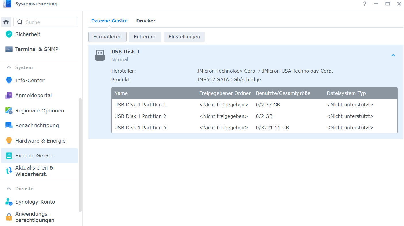
Task: Collapse the Dienste sidebar section
Action: click(9, 188)
